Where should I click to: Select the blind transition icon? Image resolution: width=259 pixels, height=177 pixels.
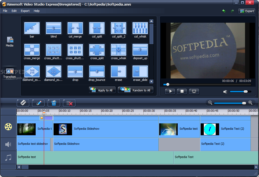(54, 28)
